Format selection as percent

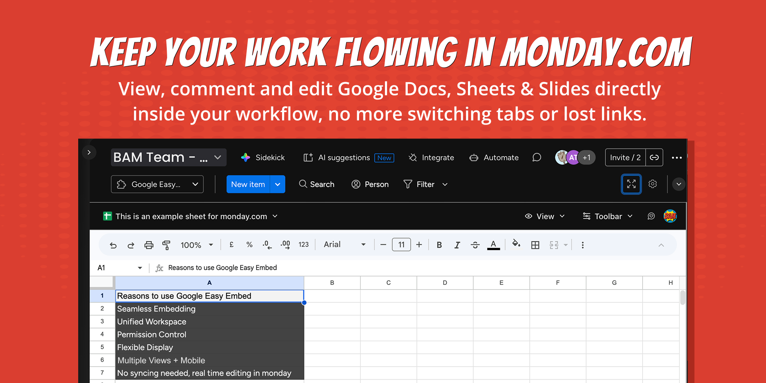click(249, 245)
